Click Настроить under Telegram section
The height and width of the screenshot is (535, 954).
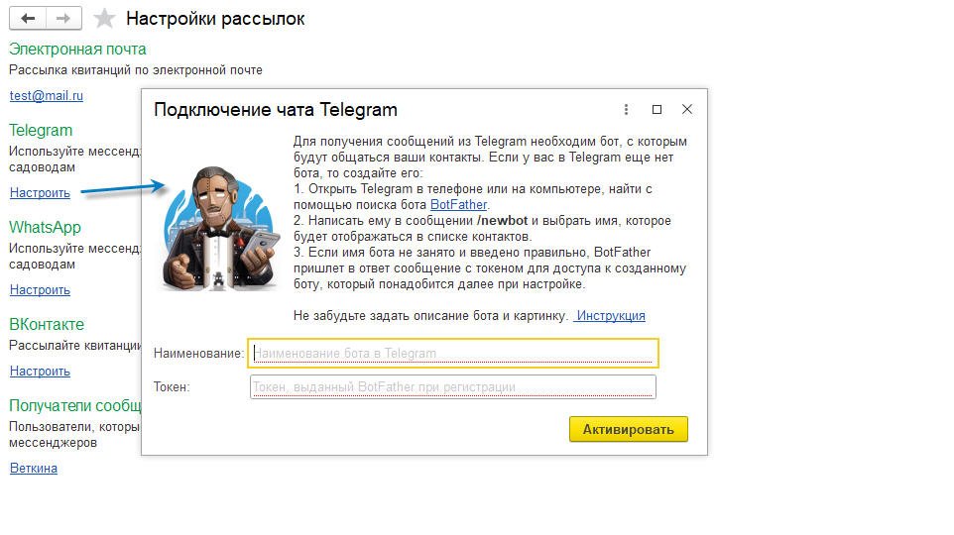[40, 193]
